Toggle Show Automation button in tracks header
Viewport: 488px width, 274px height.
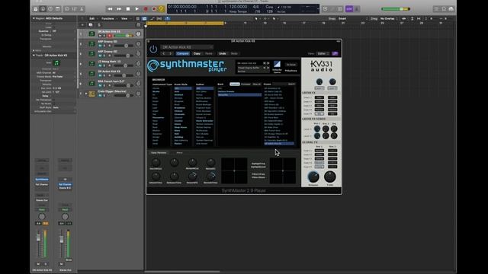pos(152,18)
